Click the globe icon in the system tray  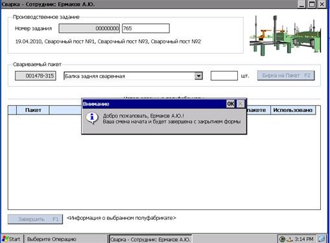pyautogui.click(x=282, y=239)
